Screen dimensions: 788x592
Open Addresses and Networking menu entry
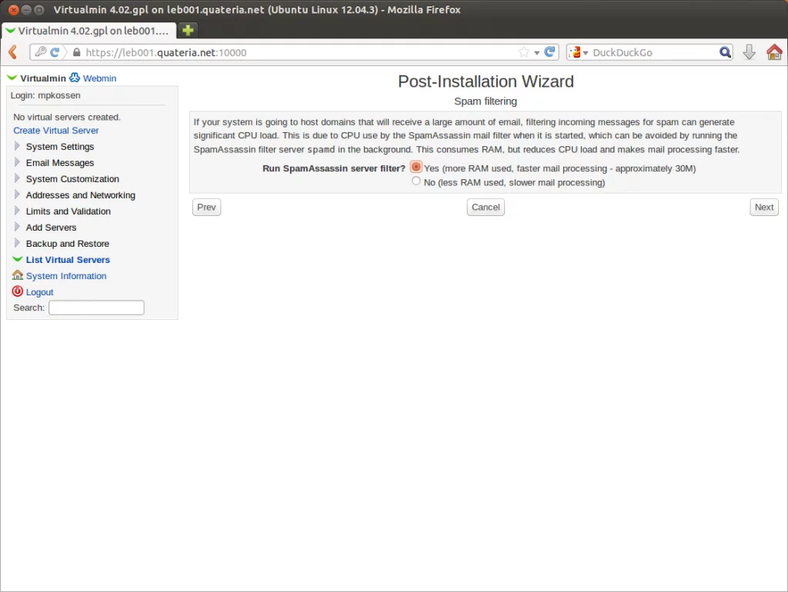pyautogui.click(x=80, y=195)
